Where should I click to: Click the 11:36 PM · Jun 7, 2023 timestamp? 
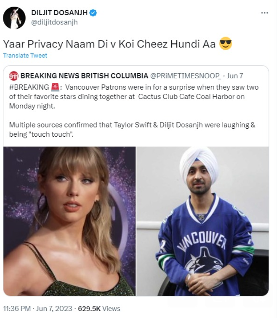click(x=38, y=309)
